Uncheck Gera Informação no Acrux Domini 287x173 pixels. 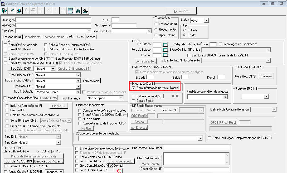(x=133, y=88)
